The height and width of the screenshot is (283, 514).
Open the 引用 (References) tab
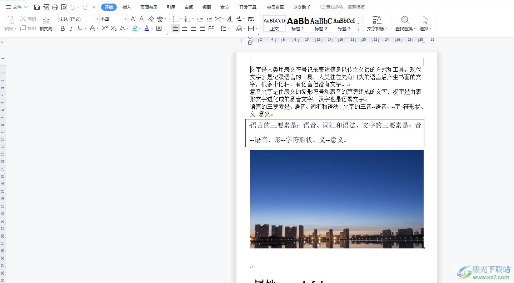[x=171, y=7]
